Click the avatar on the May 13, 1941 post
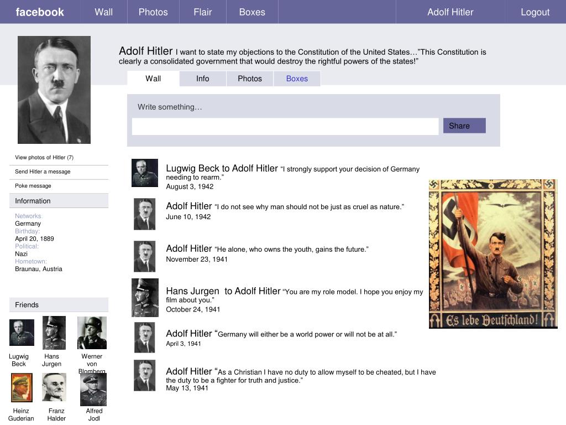Image resolution: width=566 pixels, height=425 pixels. (x=145, y=376)
